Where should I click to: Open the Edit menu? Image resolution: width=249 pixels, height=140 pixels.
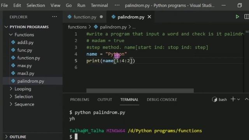coord(17,5)
